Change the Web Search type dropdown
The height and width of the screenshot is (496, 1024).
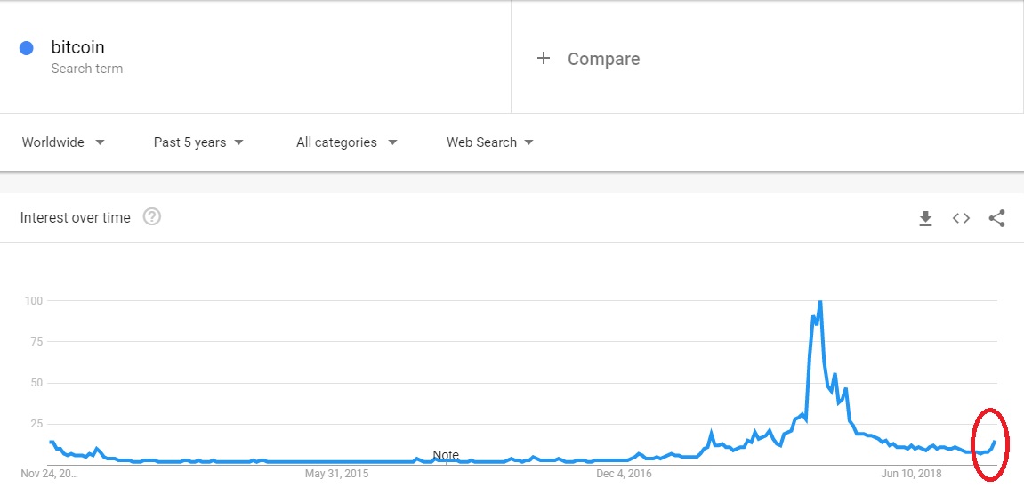click(490, 142)
